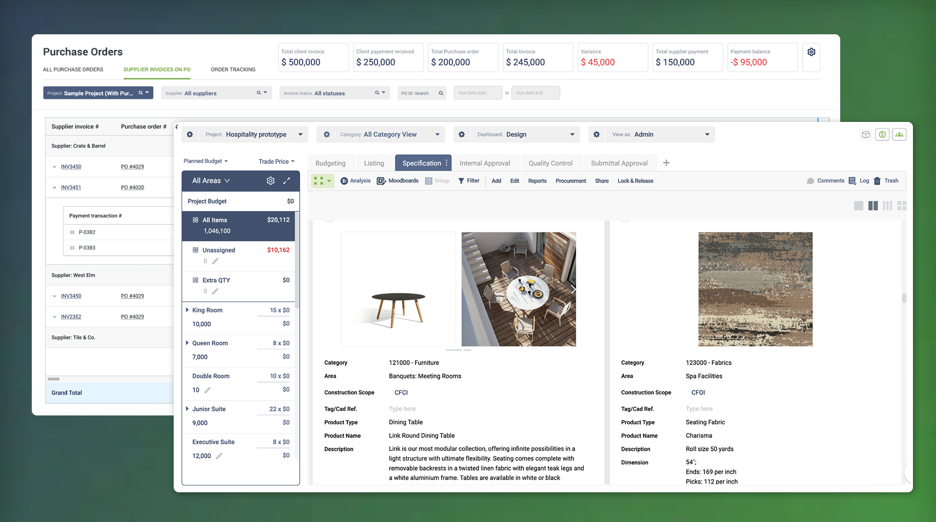Click the Filter funnel icon
The width and height of the screenshot is (936, 522).
pyautogui.click(x=461, y=181)
